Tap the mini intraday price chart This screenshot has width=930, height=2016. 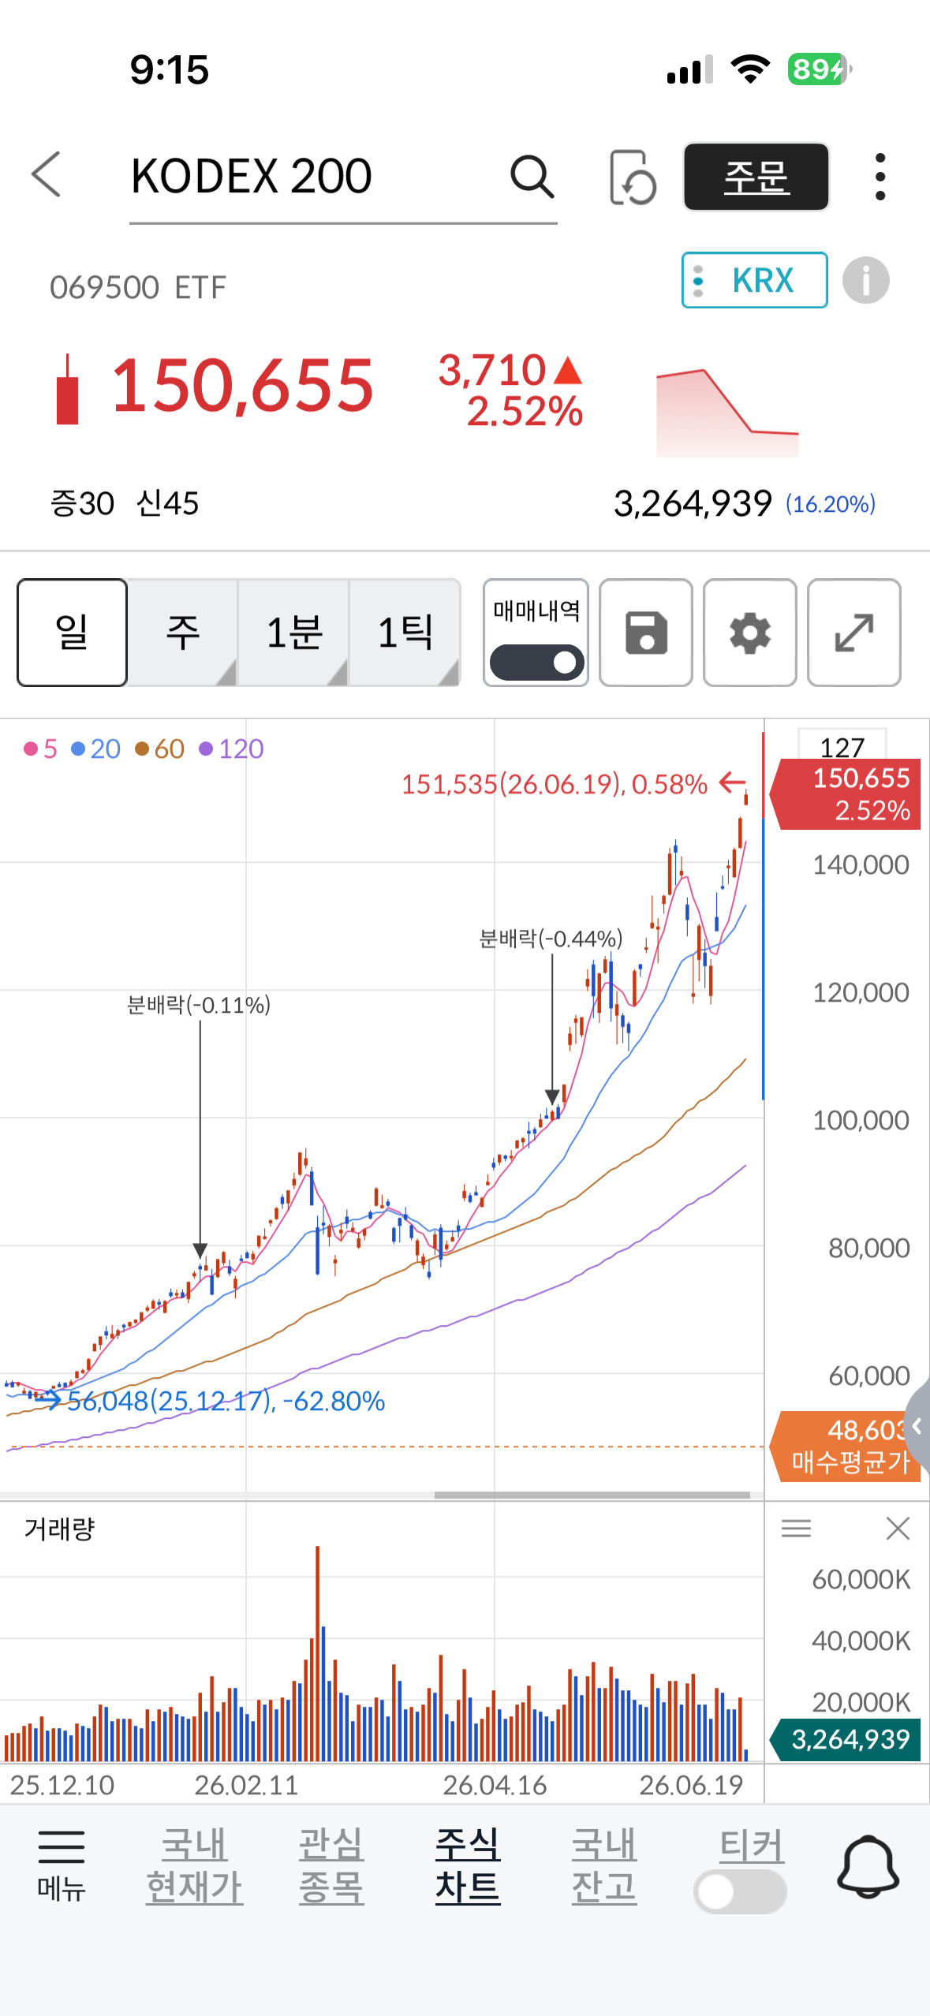pos(727,413)
